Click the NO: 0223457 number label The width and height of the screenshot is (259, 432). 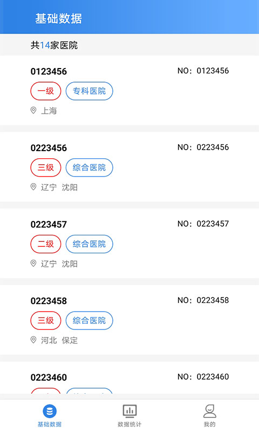[203, 224]
